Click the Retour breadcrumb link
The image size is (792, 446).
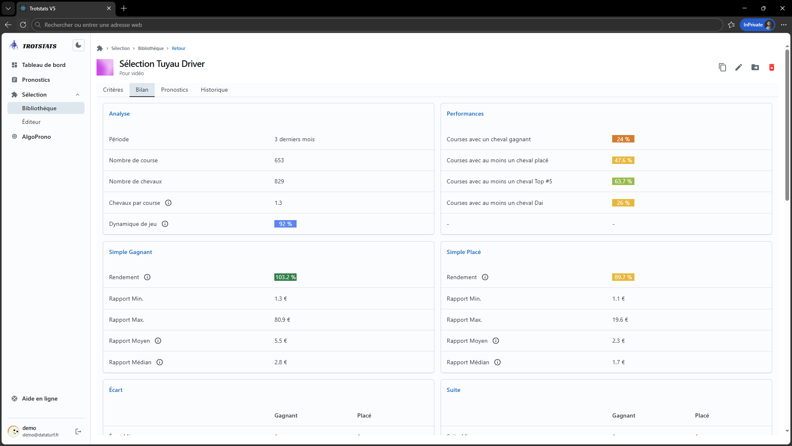pos(179,48)
